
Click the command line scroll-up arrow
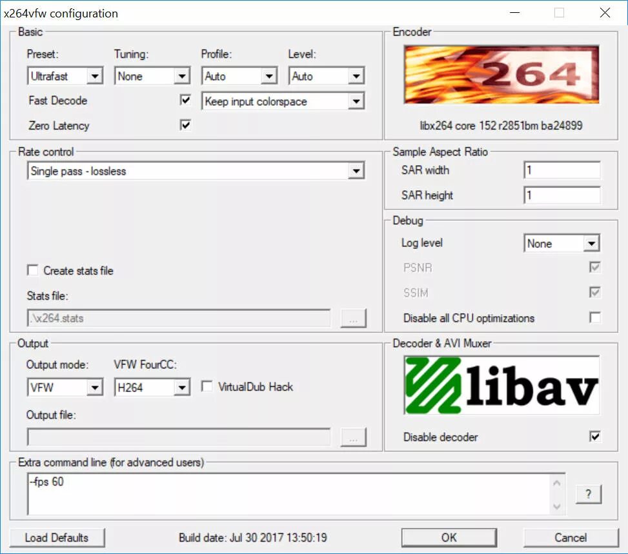[557, 483]
